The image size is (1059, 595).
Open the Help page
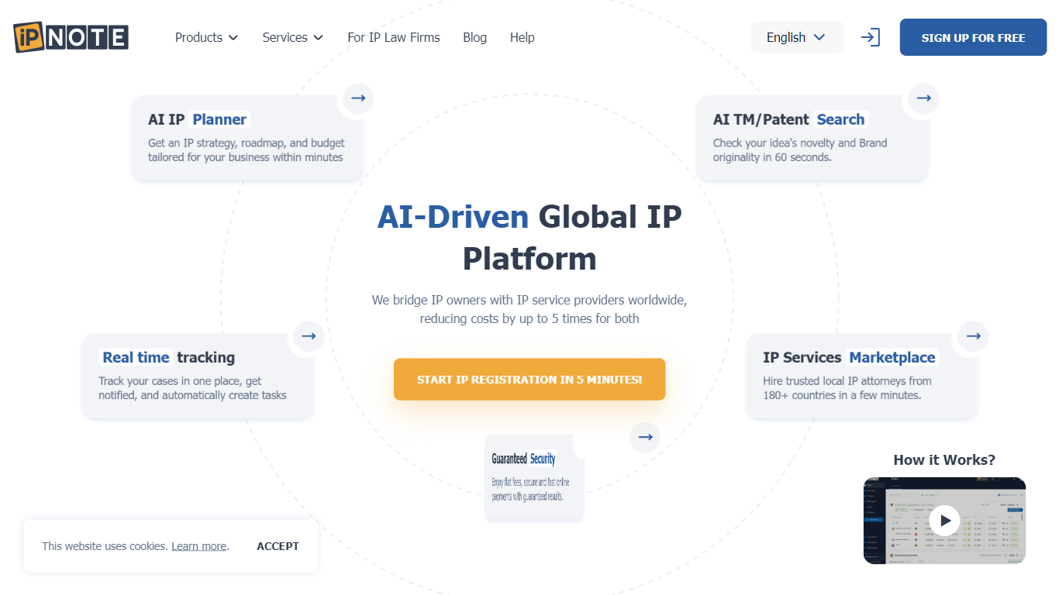[x=523, y=37]
